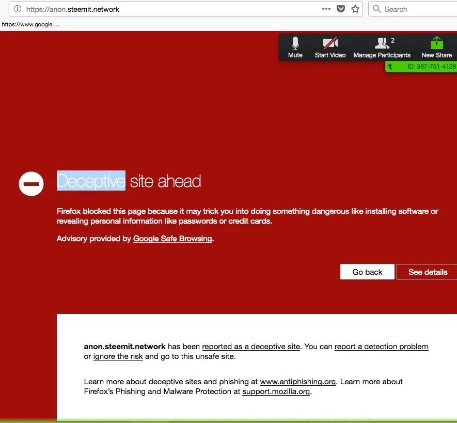Viewport: 457px width, 423px height.
Task: Open 'reported as a deceptive site' link
Action: (251, 347)
